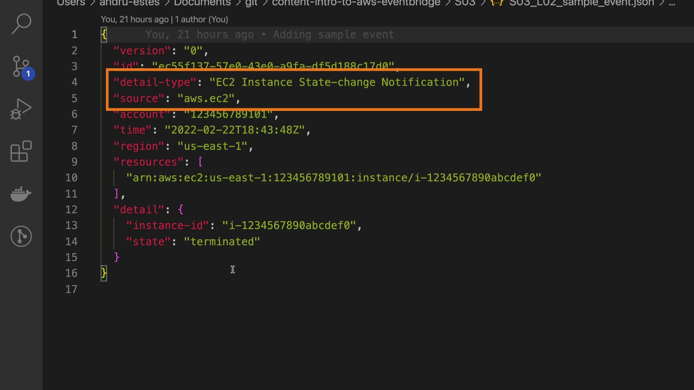This screenshot has height=390, width=694.
Task: Click the "detail-type" key on line 4
Action: point(155,82)
